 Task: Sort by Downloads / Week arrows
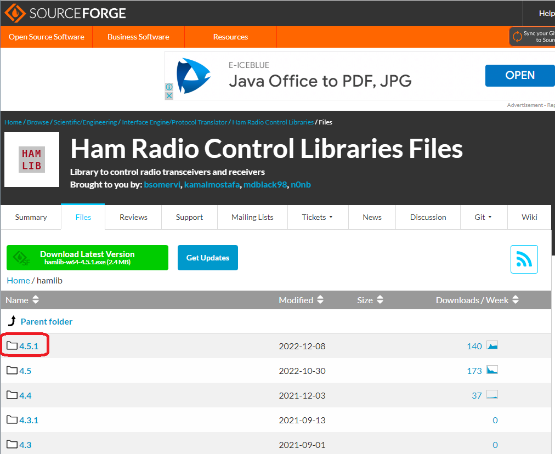516,300
